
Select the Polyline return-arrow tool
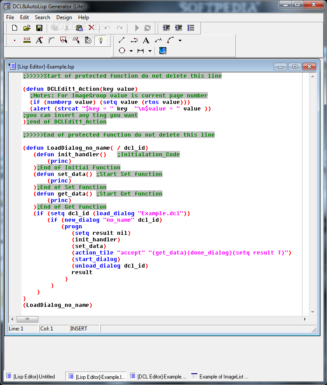(134, 40)
